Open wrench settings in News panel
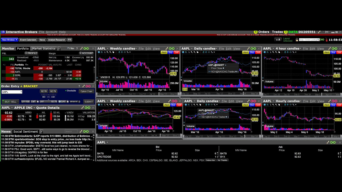The width and height of the screenshot is (342, 192). click(81, 131)
